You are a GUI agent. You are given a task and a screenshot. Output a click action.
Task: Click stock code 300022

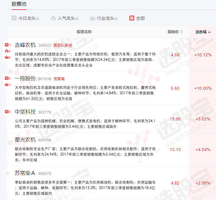coord(45,46)
